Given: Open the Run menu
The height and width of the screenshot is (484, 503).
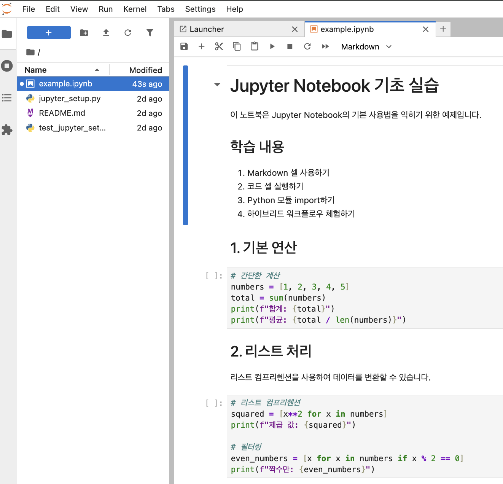Looking at the screenshot, I should pyautogui.click(x=106, y=9).
